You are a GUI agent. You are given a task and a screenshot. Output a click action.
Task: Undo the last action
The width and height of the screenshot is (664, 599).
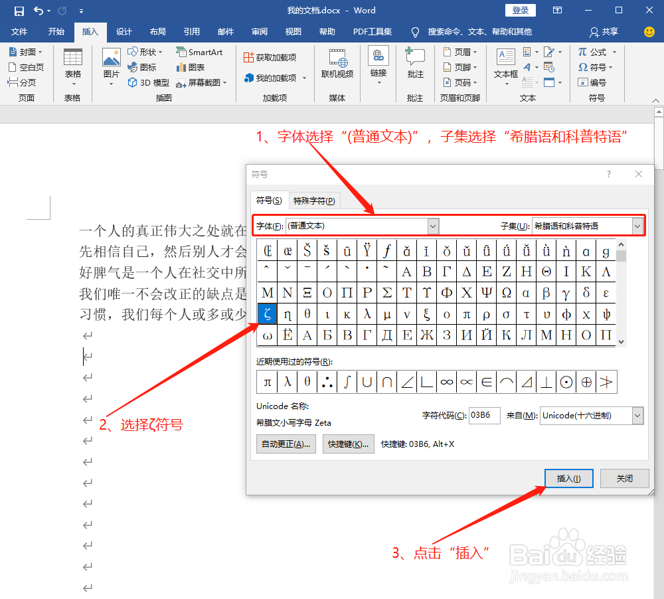39,11
